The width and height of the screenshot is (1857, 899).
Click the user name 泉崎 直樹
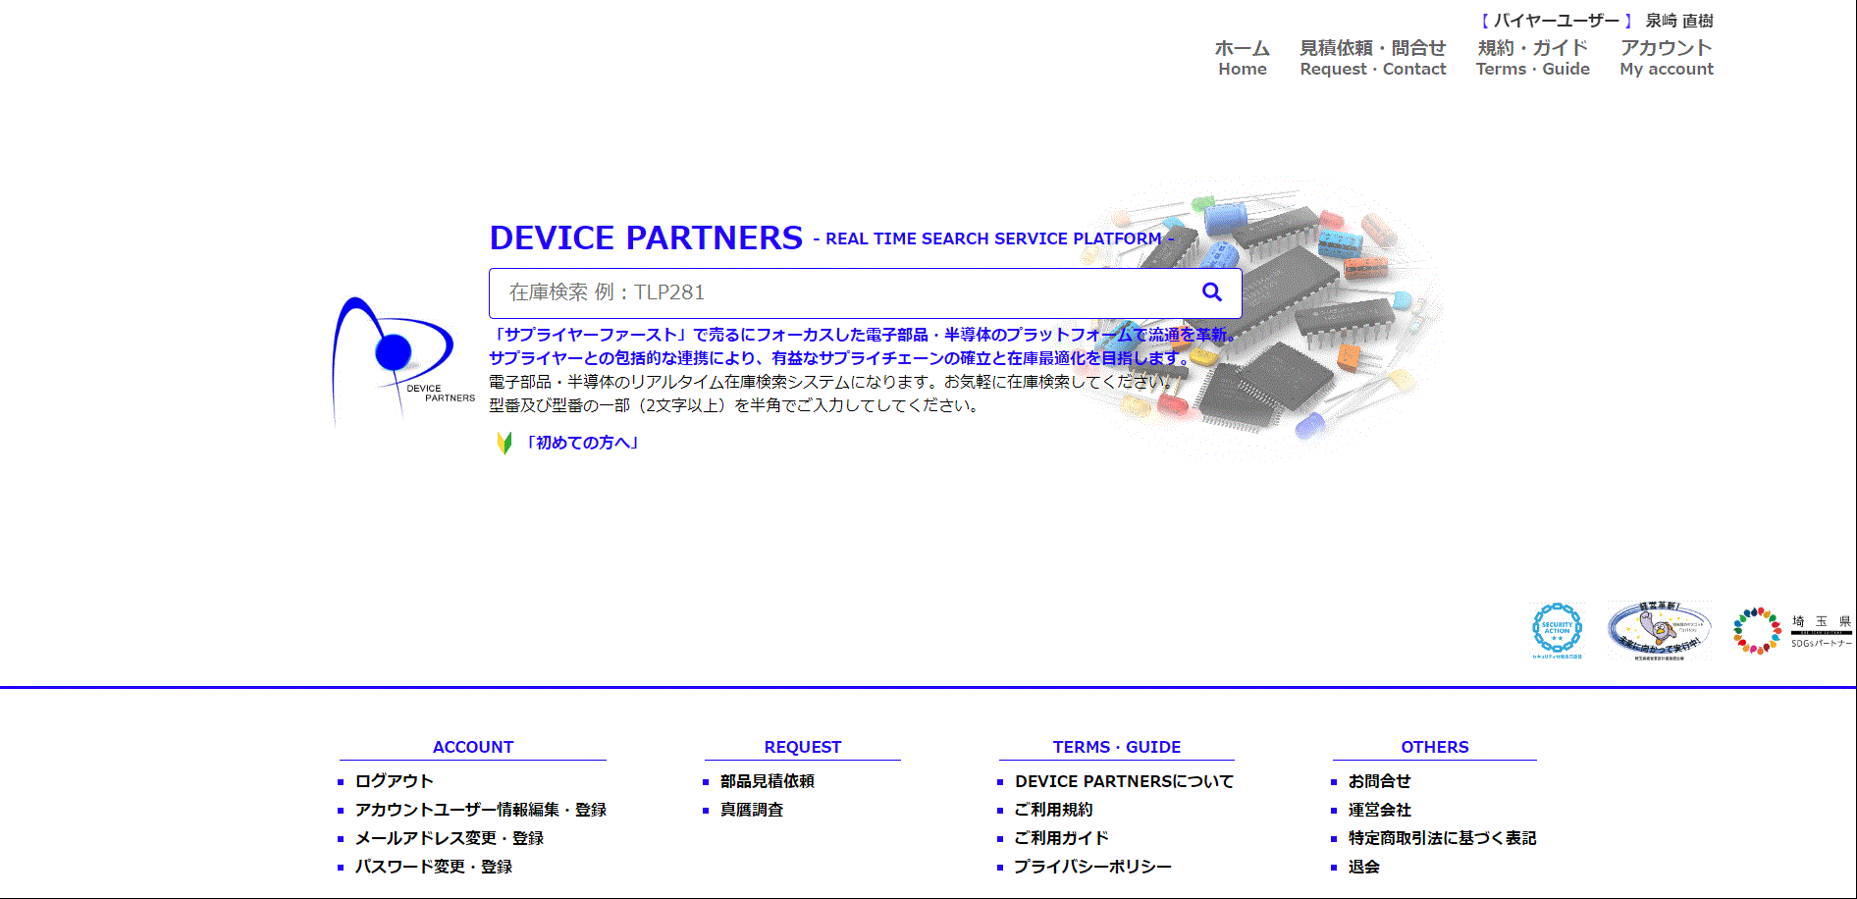(x=1679, y=21)
